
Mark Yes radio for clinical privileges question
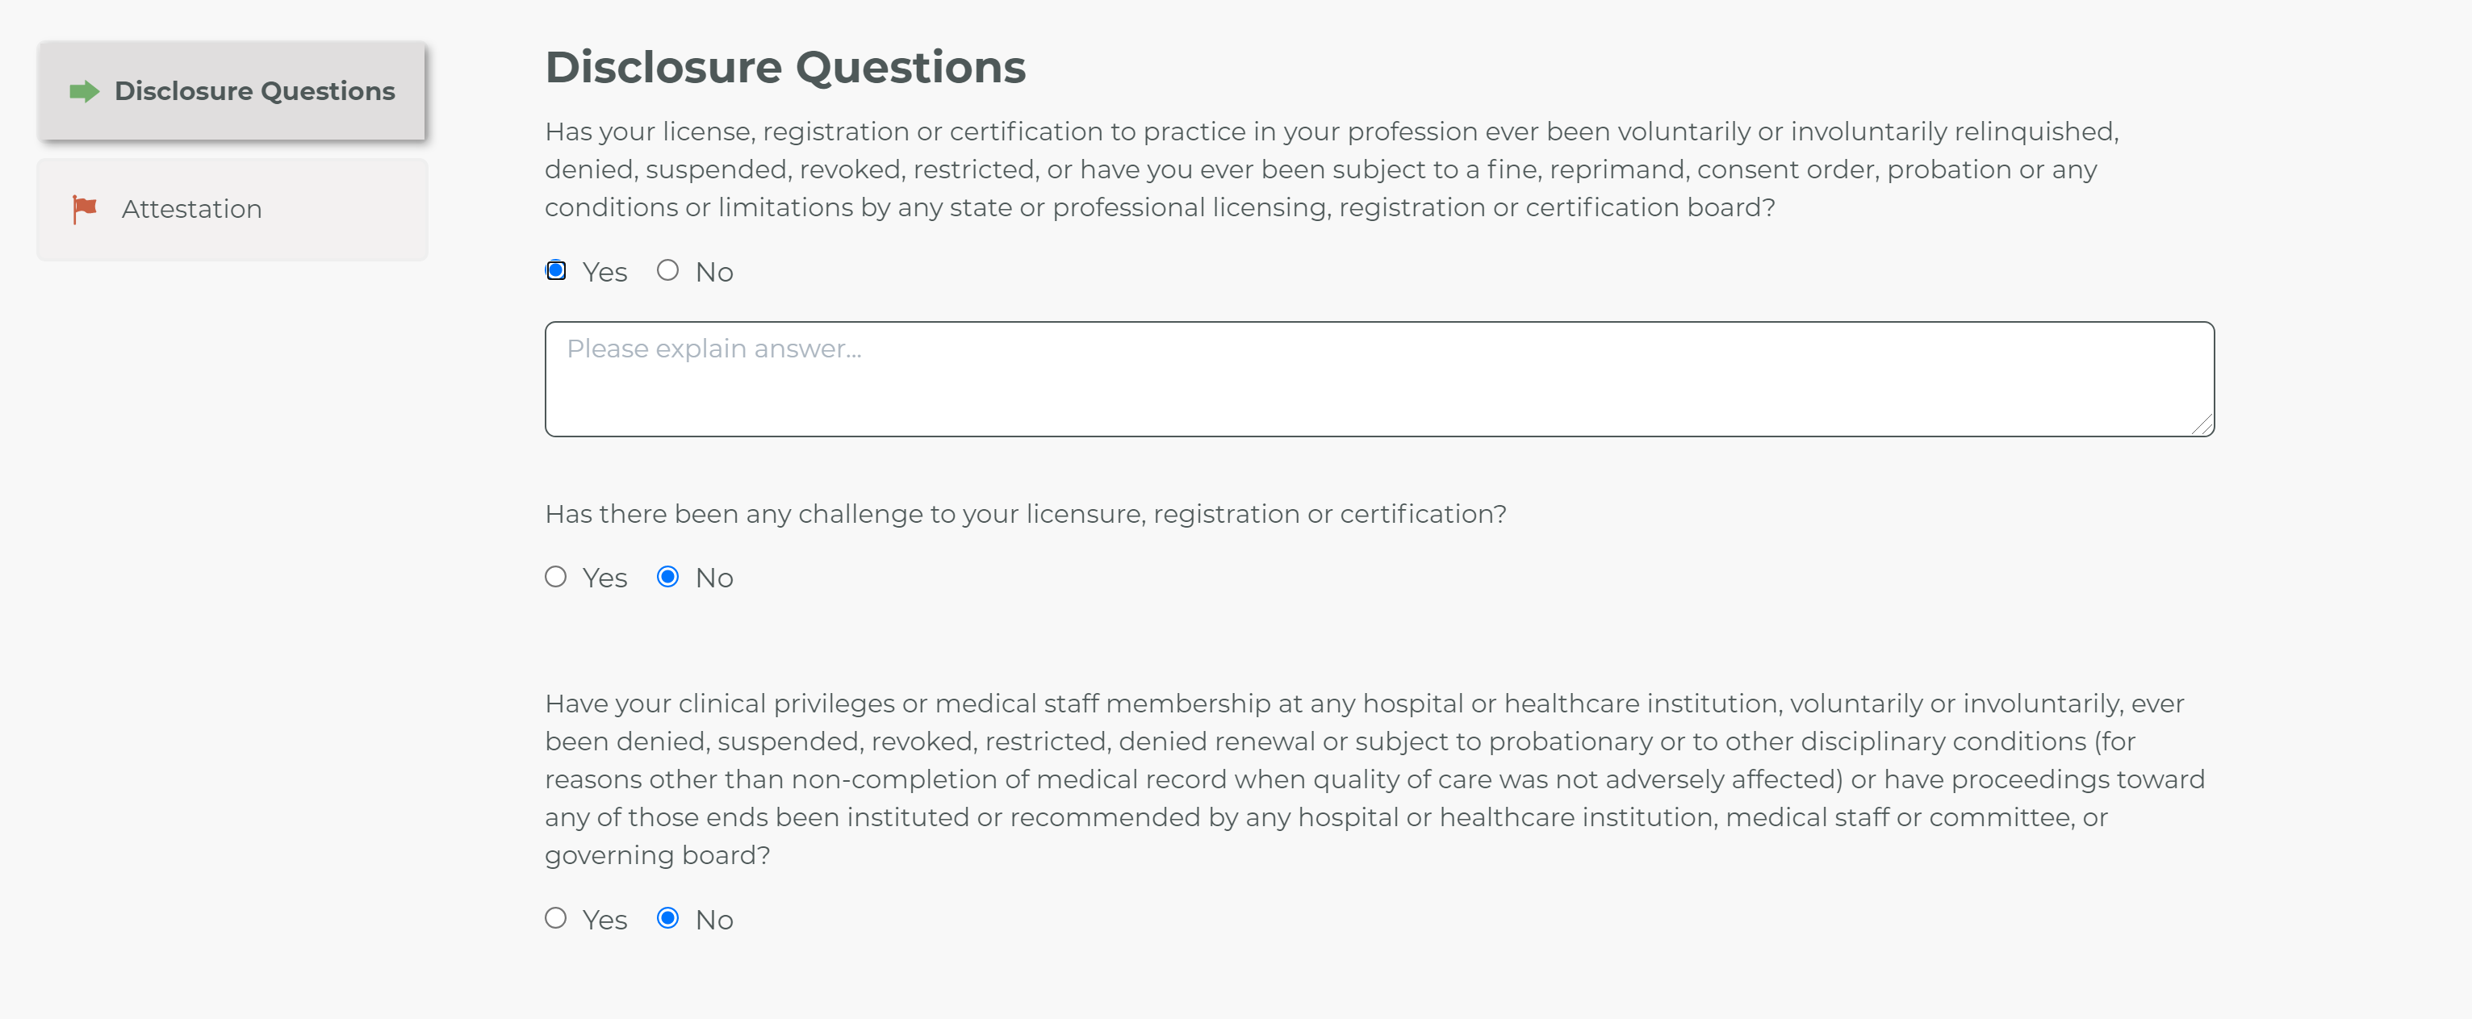tap(555, 918)
